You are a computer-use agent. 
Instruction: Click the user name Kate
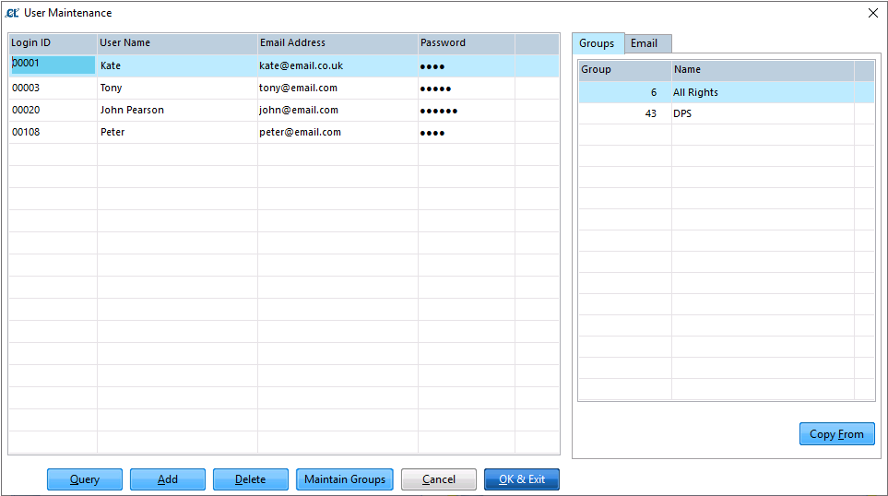coord(111,65)
